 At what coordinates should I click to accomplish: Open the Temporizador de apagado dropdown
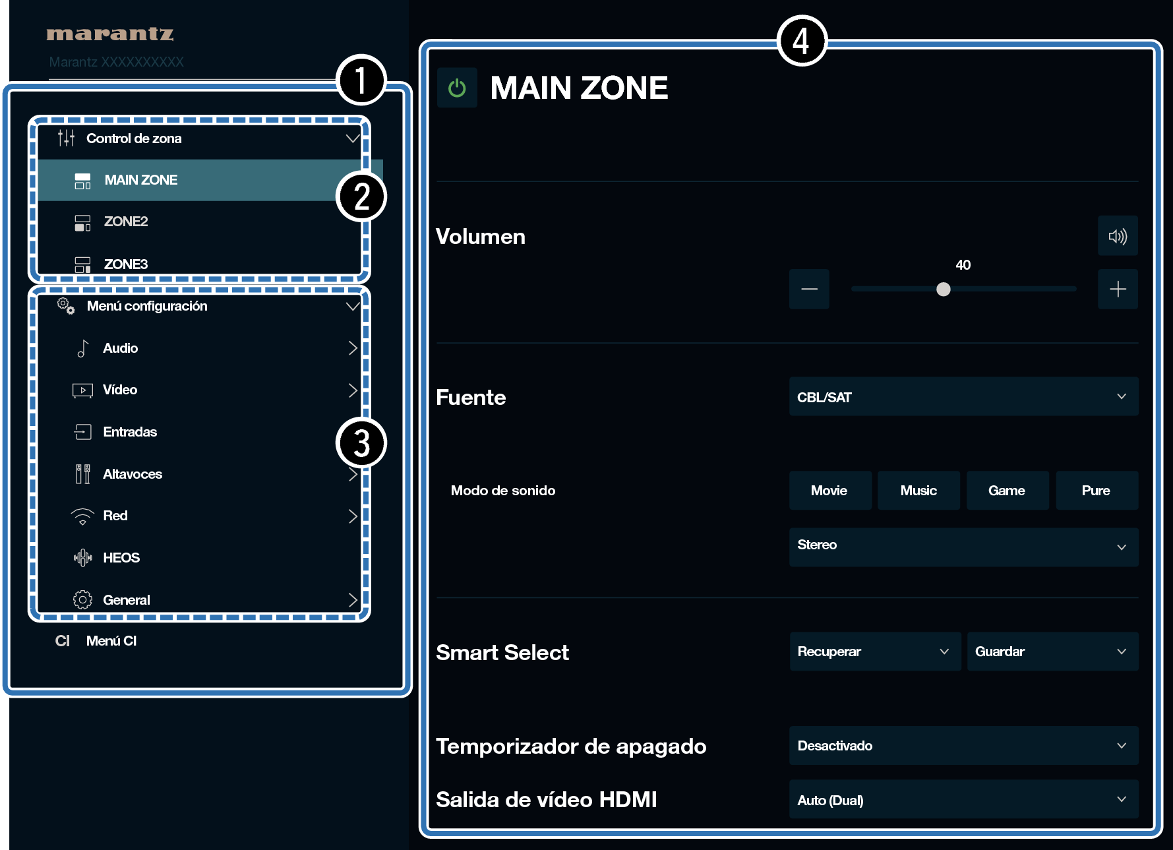(x=963, y=746)
